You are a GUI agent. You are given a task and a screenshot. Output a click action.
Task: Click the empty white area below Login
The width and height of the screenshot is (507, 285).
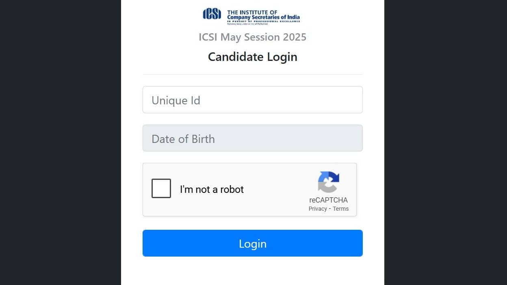pos(252,271)
